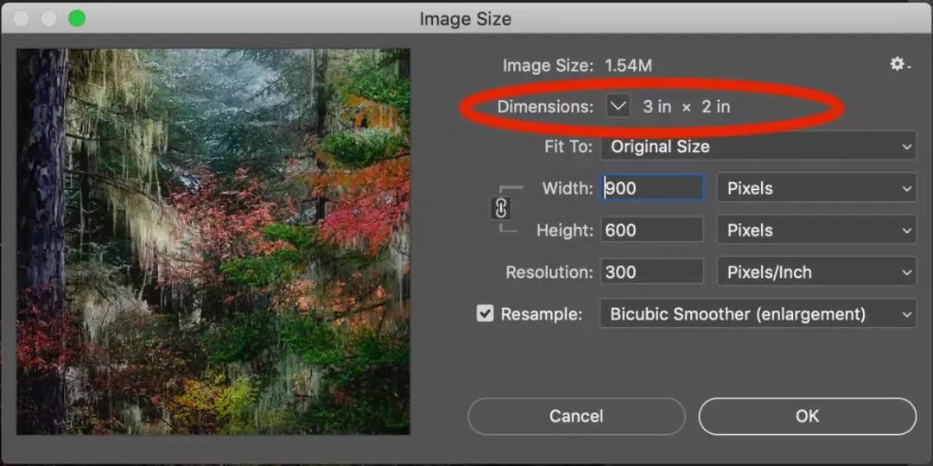Click in the Width field showing 900

652,188
